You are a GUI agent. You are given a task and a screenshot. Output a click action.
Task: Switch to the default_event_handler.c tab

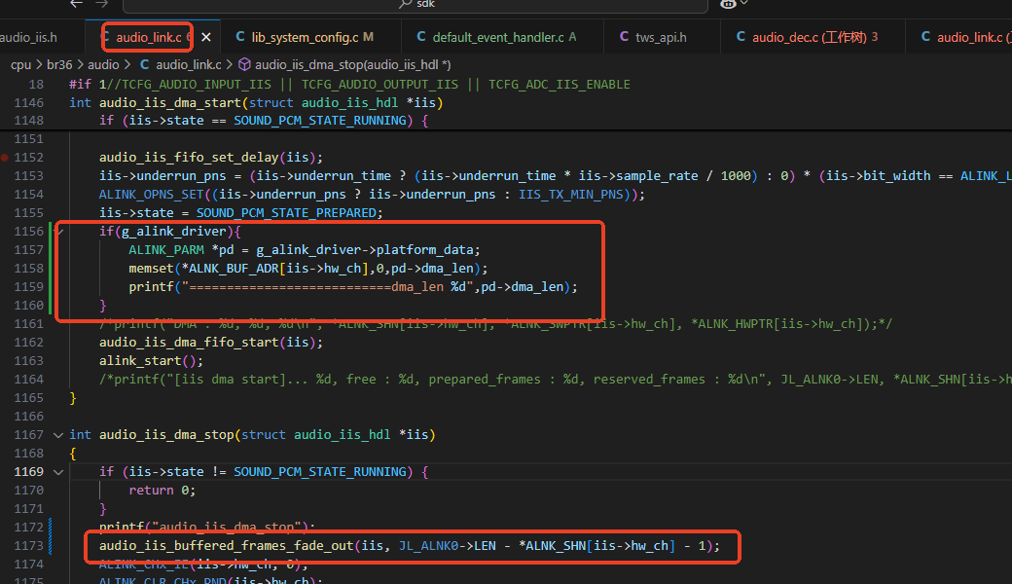point(497,37)
